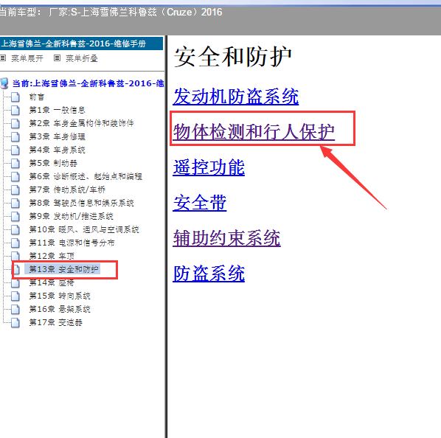Image resolution: width=441 pixels, height=438 pixels.
Task: Click the page icon beside 第3章 车身修理
Action: click(x=15, y=136)
